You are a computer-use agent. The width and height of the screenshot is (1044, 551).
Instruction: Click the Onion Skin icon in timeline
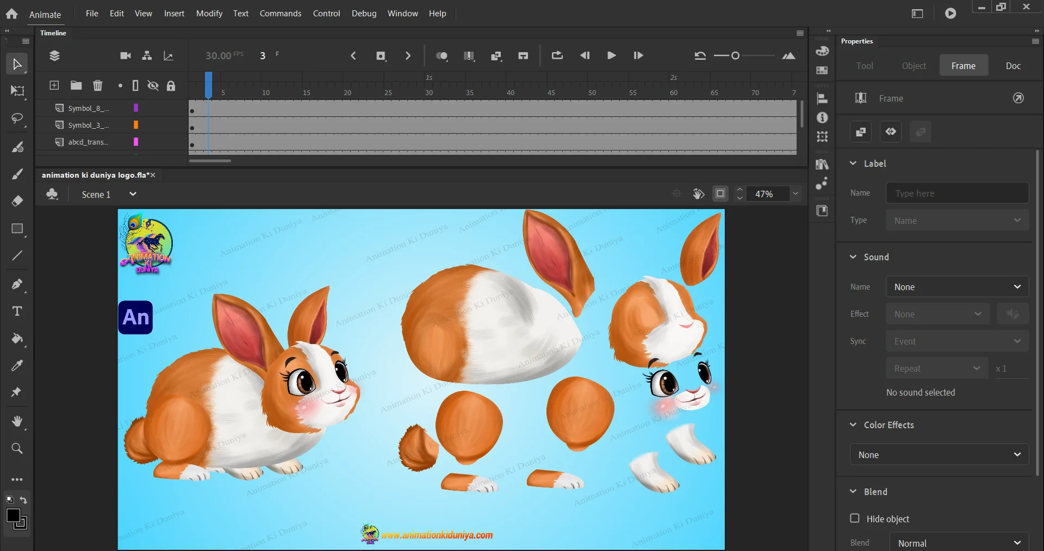pos(442,56)
